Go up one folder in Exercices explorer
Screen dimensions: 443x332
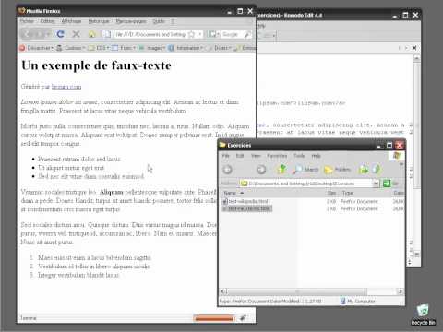point(281,169)
